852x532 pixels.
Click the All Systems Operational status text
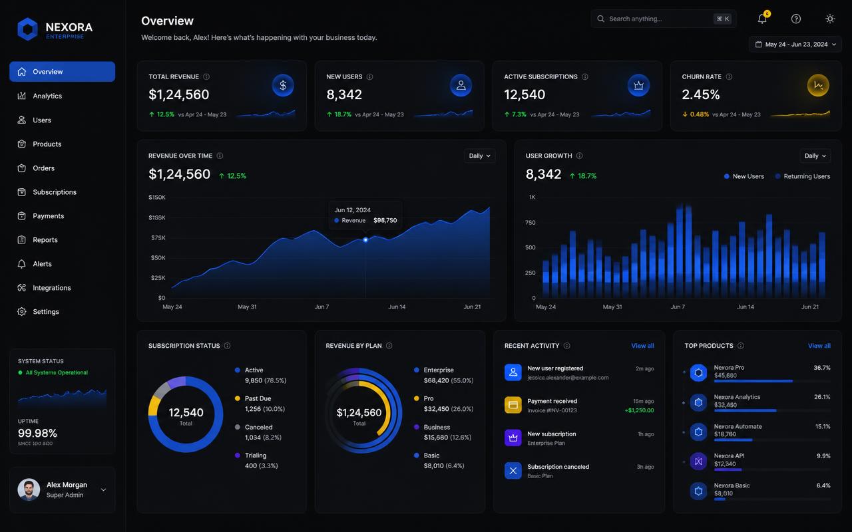pos(57,372)
